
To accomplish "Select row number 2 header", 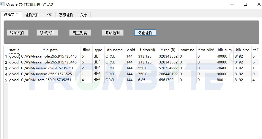I will [x=6, y=62].
